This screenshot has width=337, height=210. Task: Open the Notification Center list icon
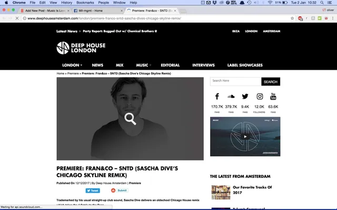point(329,3)
